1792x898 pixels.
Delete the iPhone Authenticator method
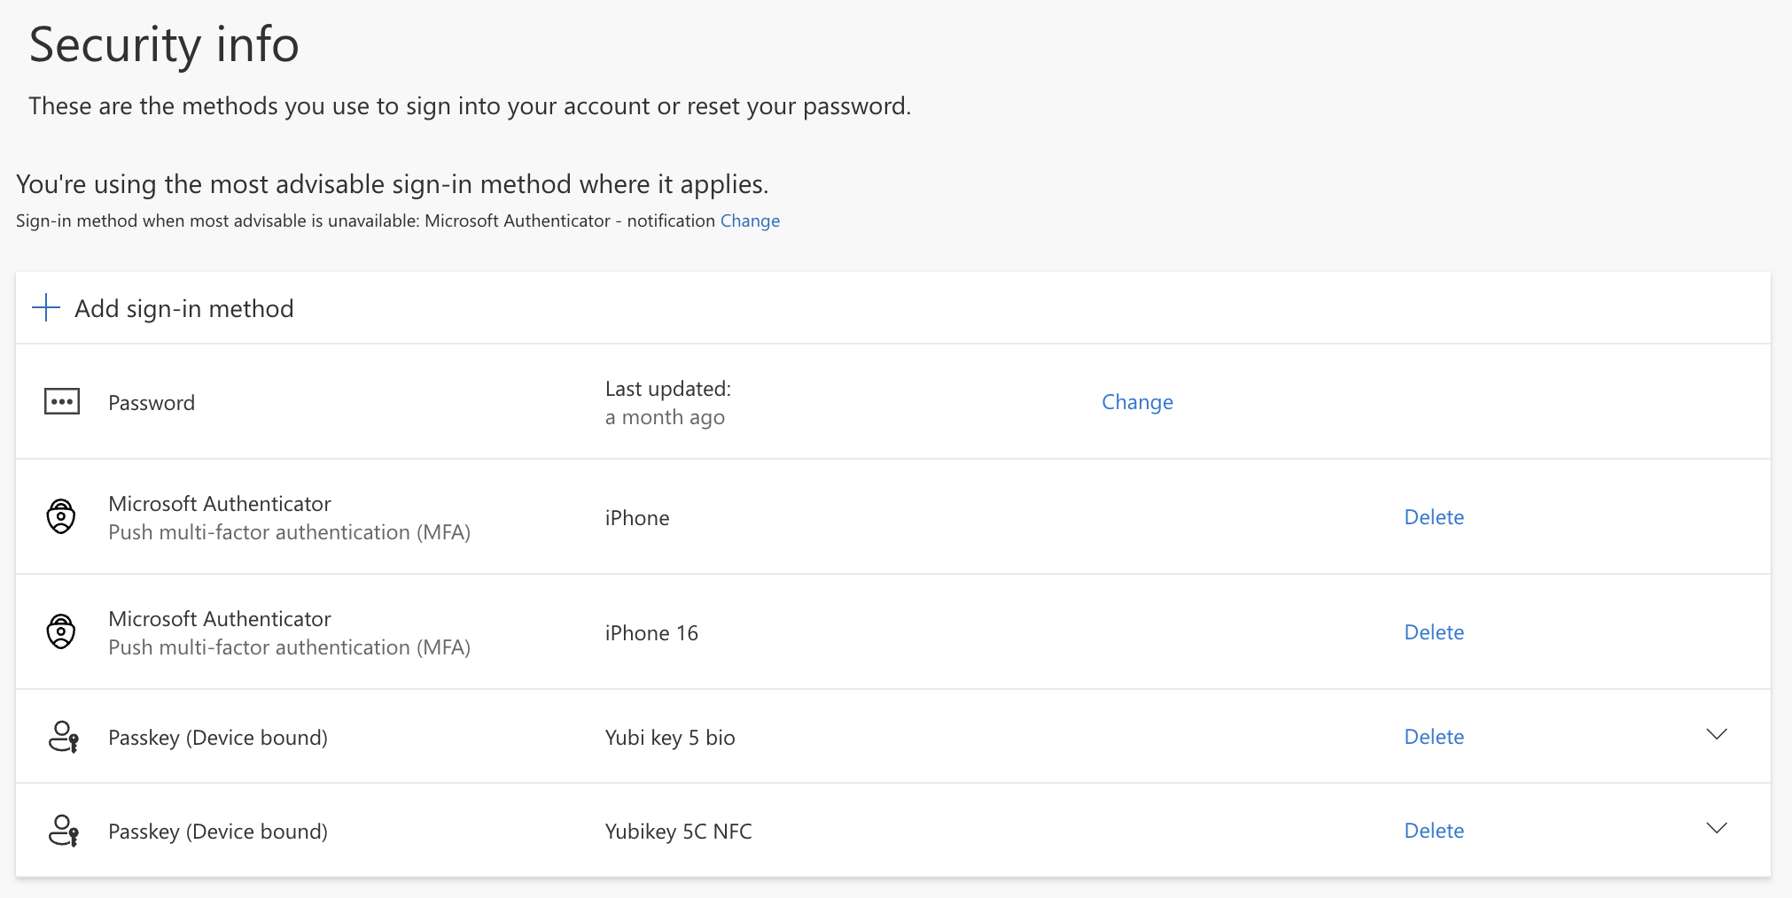click(x=1434, y=517)
